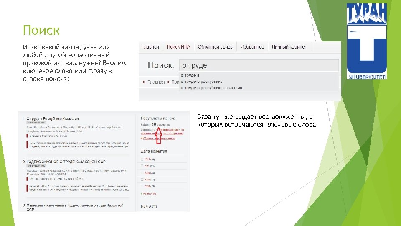Click the Туран университет logo
This screenshot has height=226, width=401.
[x=367, y=41]
